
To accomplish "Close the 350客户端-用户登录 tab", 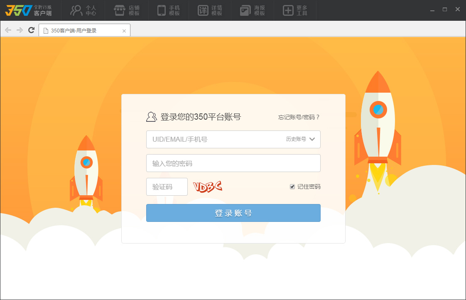I will click(x=124, y=31).
